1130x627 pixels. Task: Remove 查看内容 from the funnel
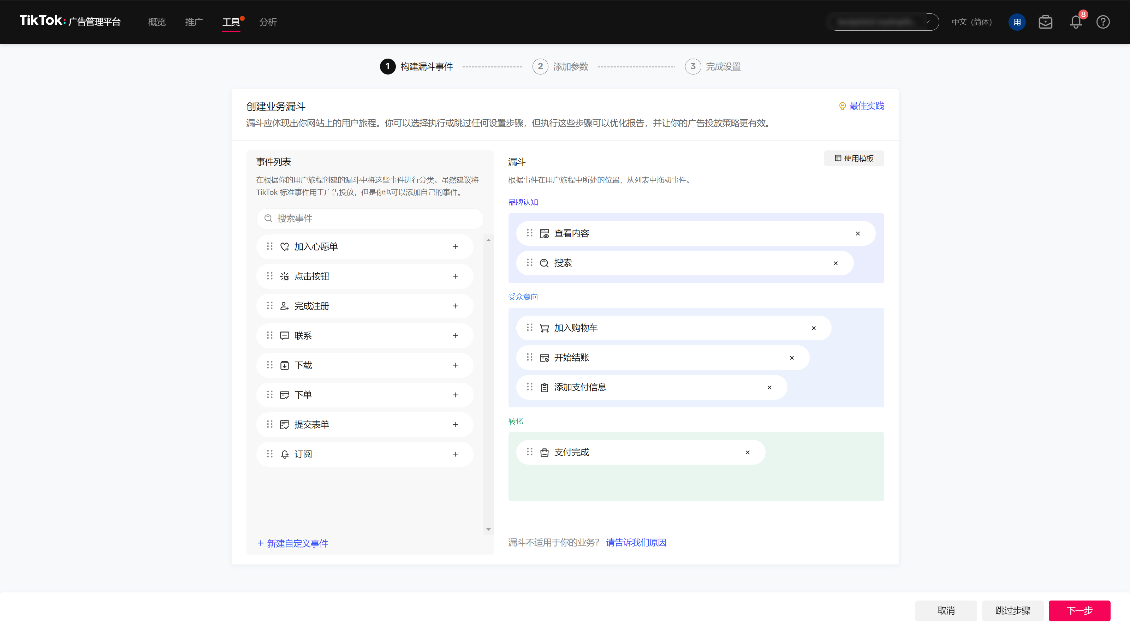coord(858,234)
